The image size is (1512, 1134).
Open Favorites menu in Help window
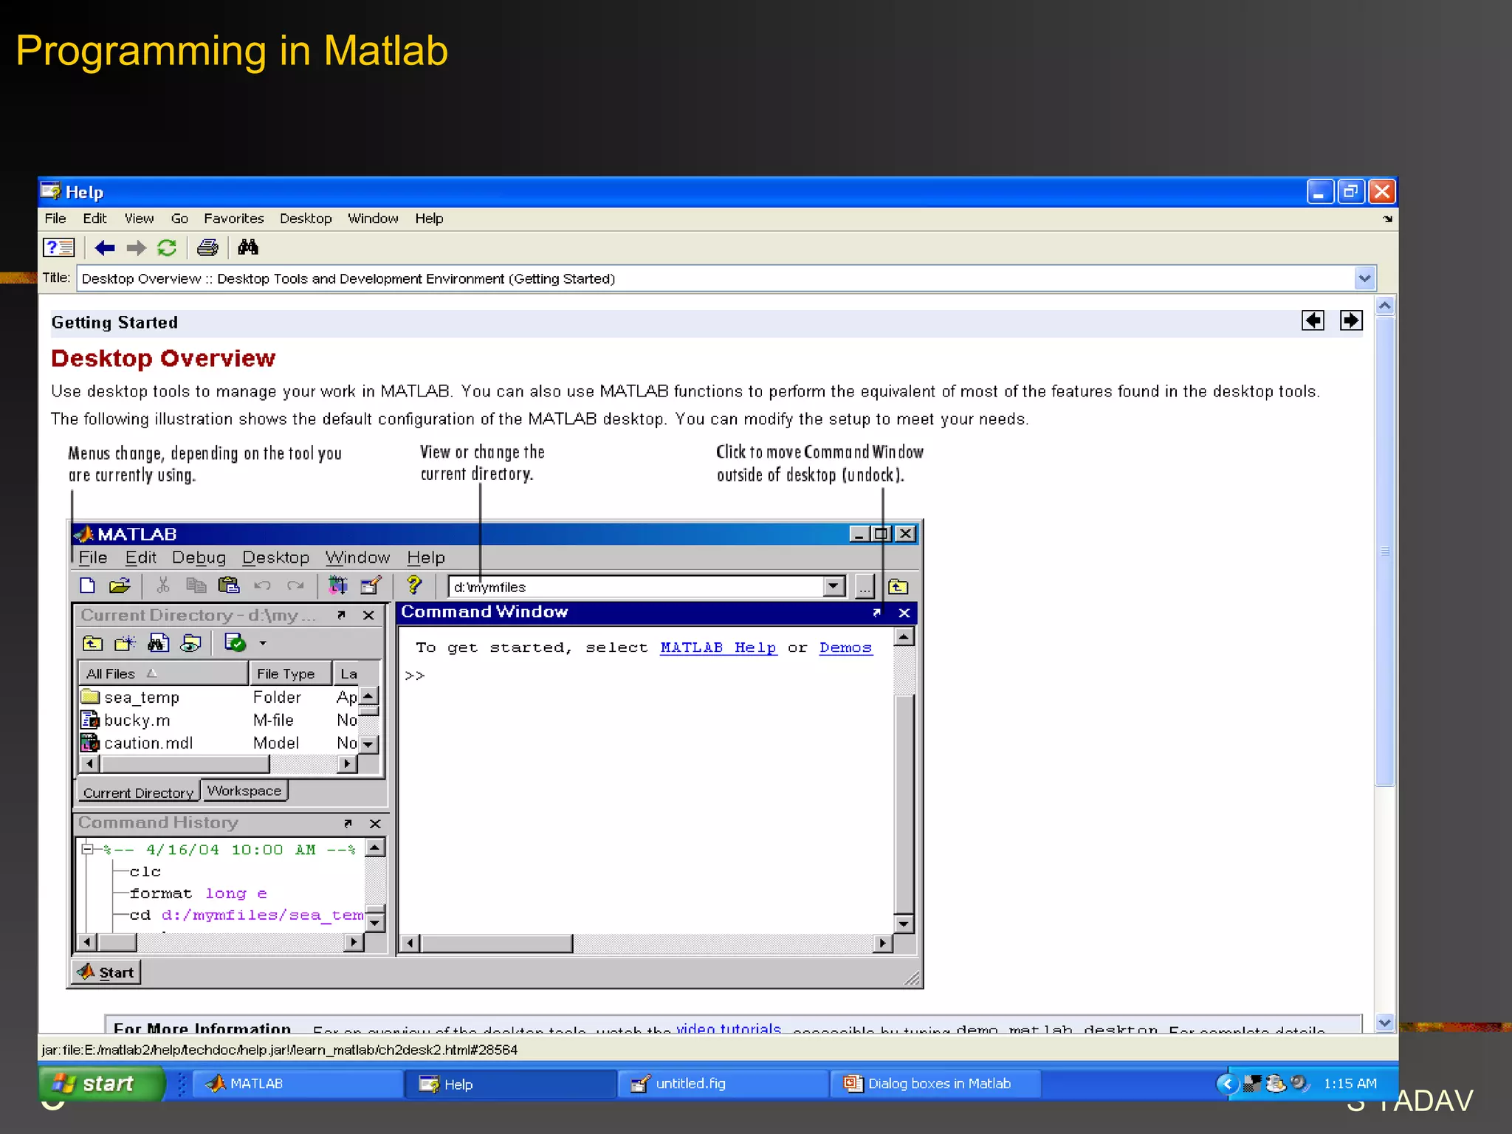pyautogui.click(x=233, y=219)
